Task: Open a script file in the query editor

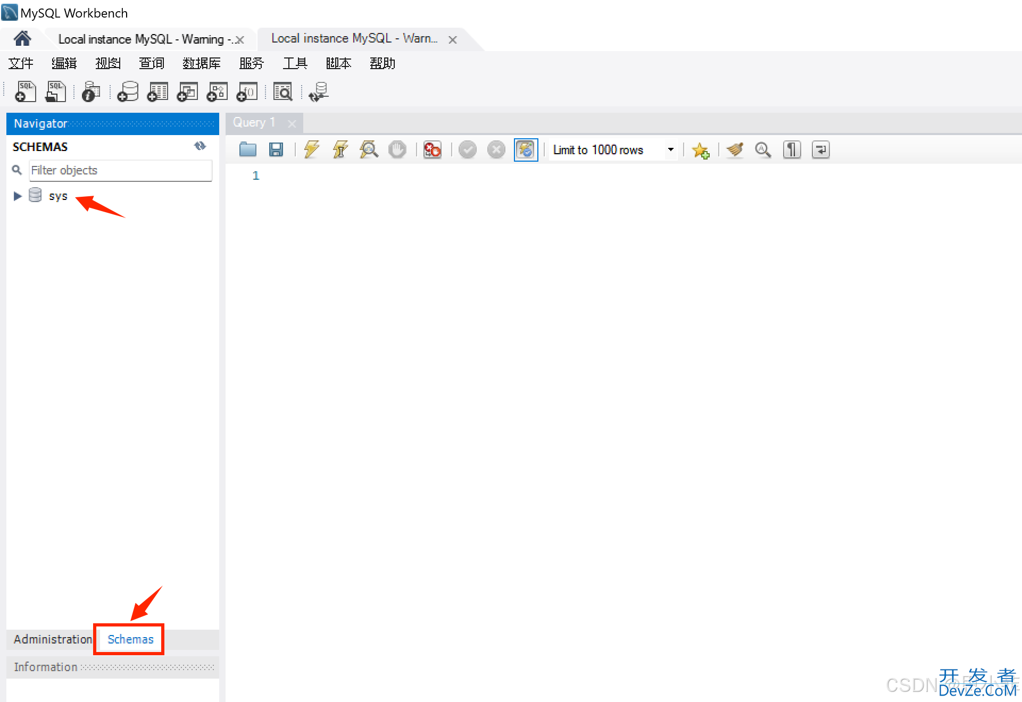Action: 248,149
